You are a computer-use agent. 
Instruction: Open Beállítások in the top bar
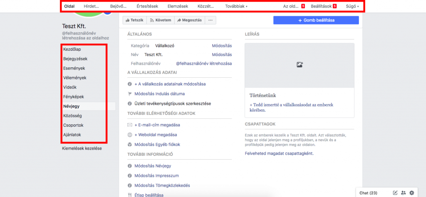(321, 6)
